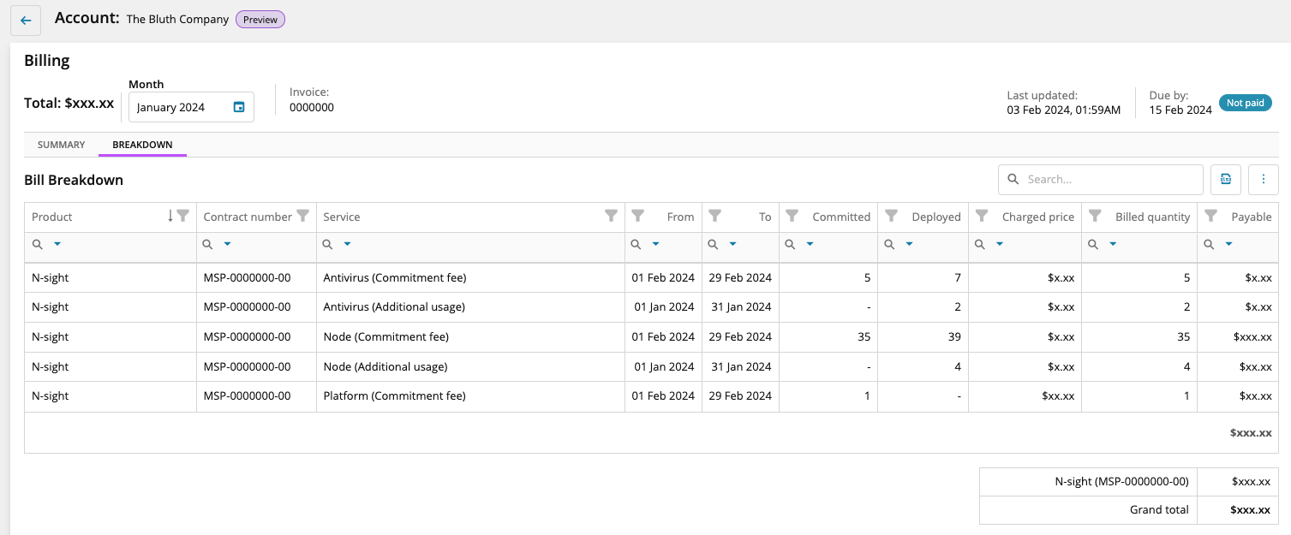Click the Product column filter icon
This screenshot has height=535, width=1291.
click(183, 217)
